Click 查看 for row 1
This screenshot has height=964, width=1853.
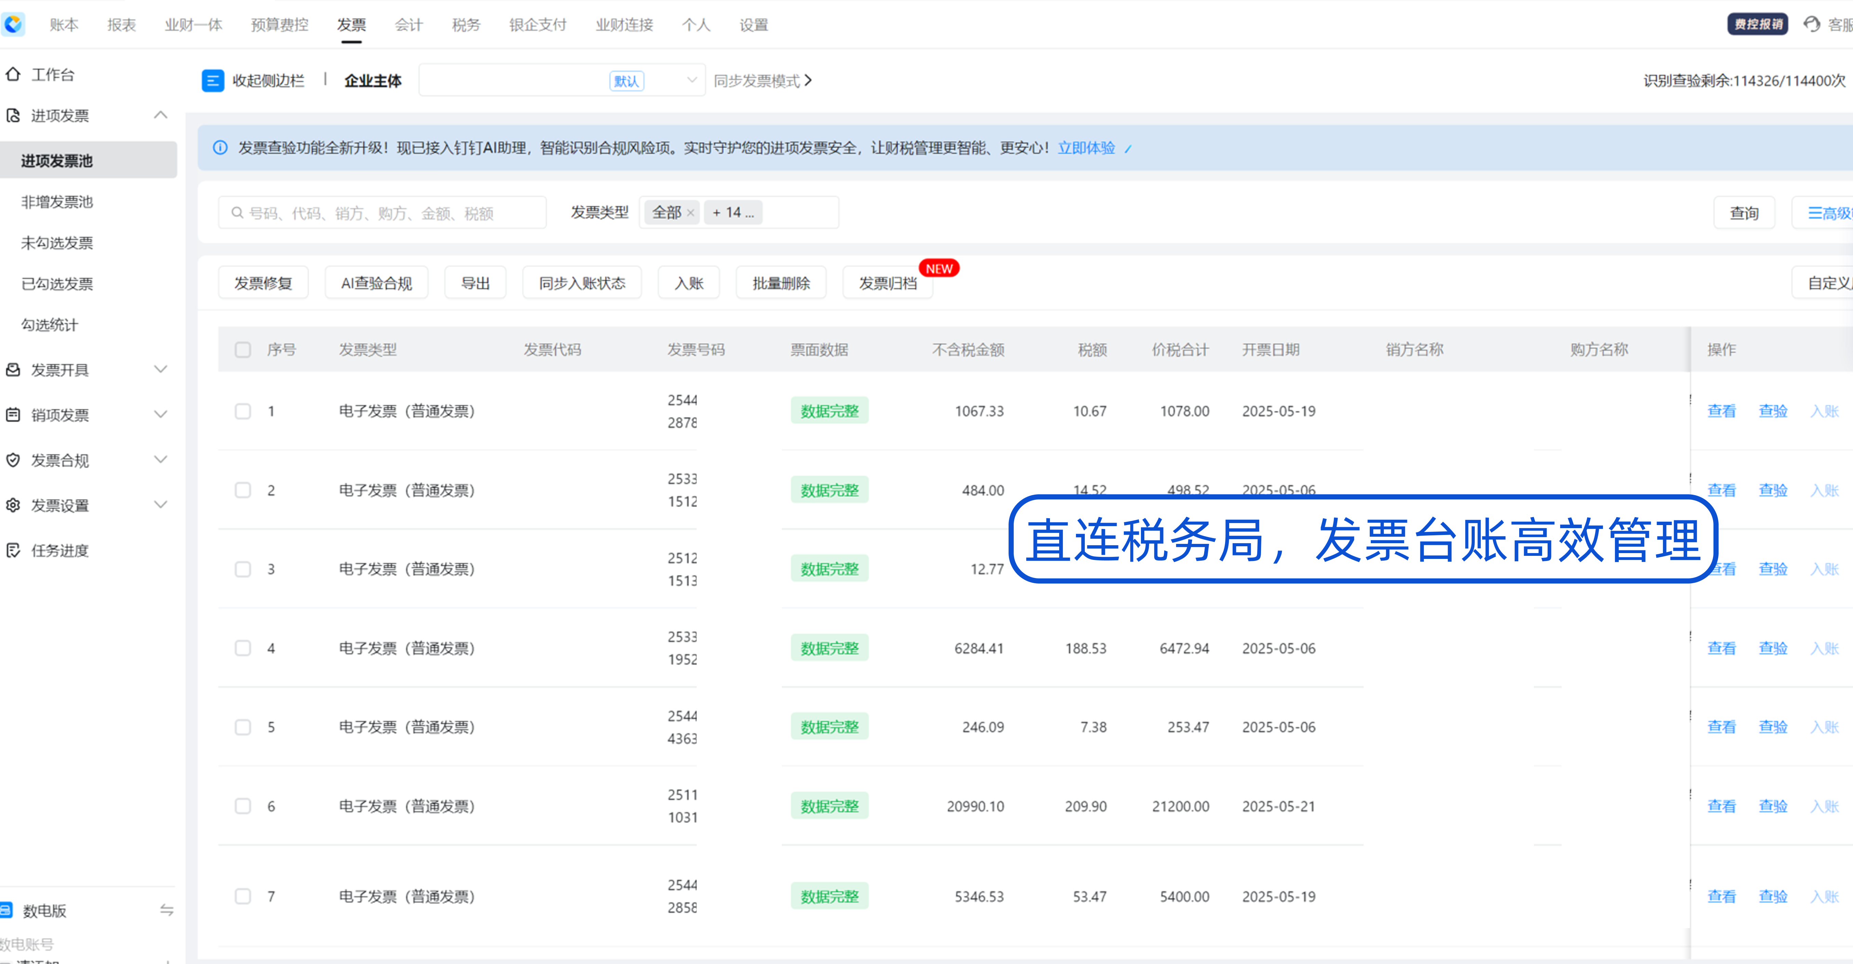[x=1721, y=411]
